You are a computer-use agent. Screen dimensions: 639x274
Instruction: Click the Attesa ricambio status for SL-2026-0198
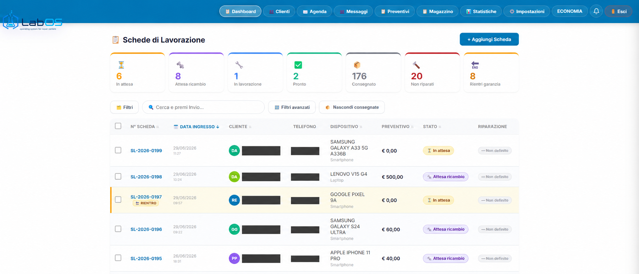point(446,177)
